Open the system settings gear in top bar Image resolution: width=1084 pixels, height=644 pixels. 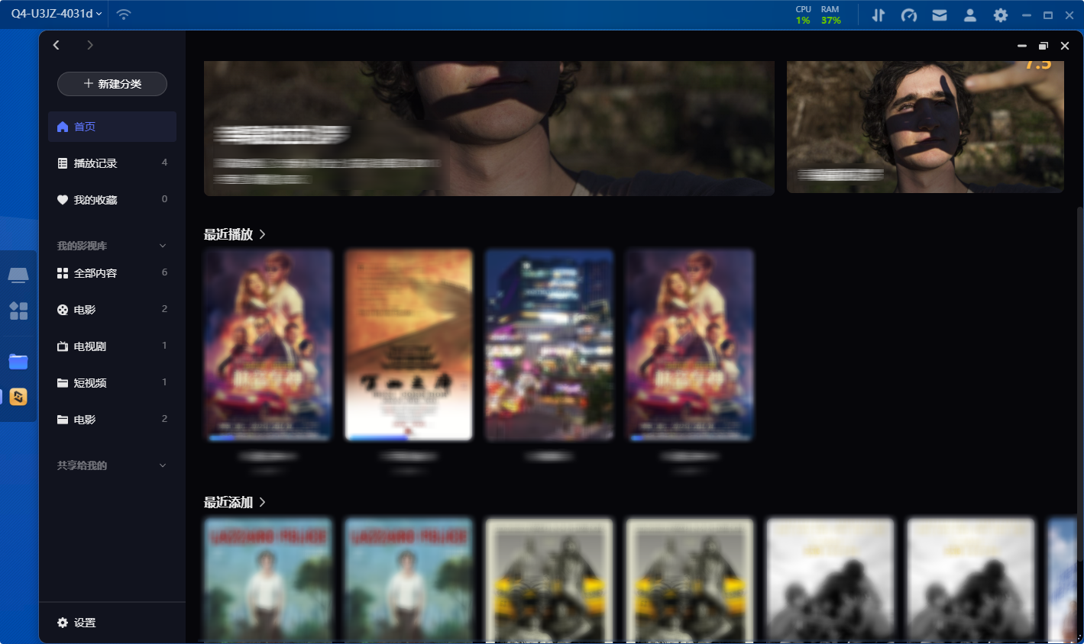pyautogui.click(x=1001, y=15)
